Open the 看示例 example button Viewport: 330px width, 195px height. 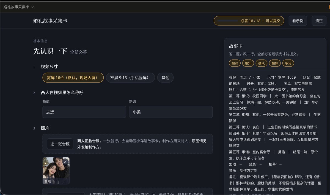(298, 21)
